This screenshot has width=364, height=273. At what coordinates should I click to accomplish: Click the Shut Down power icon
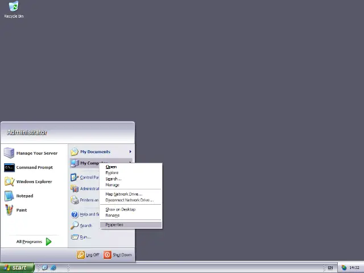click(107, 255)
